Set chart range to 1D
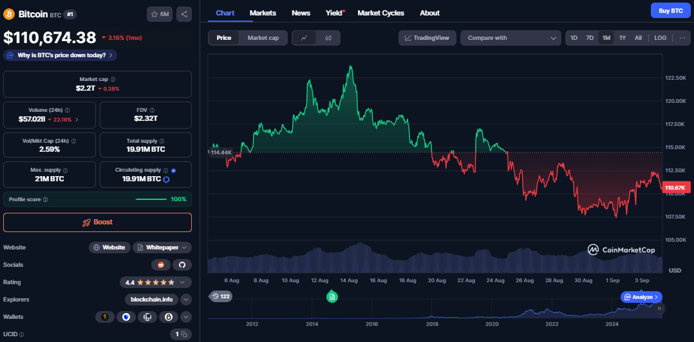The width and height of the screenshot is (694, 342). tap(574, 38)
